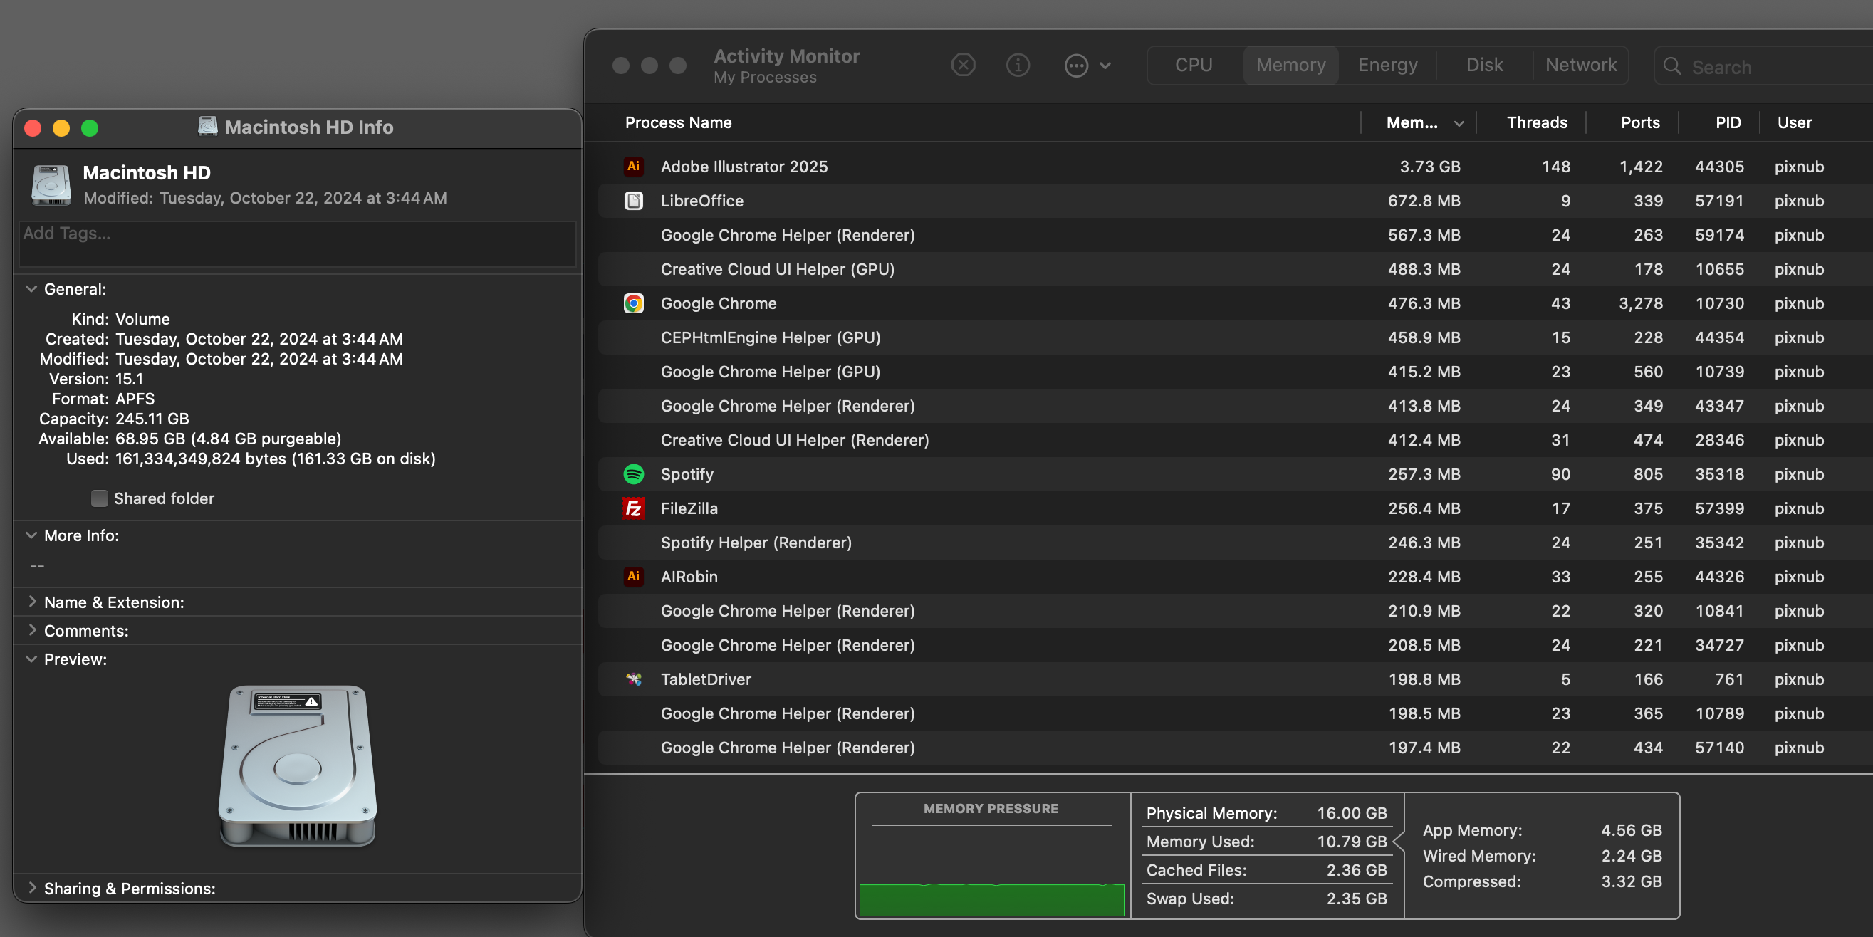Click the inspect process info (i) icon
This screenshot has width=1873, height=937.
pyautogui.click(x=1017, y=66)
